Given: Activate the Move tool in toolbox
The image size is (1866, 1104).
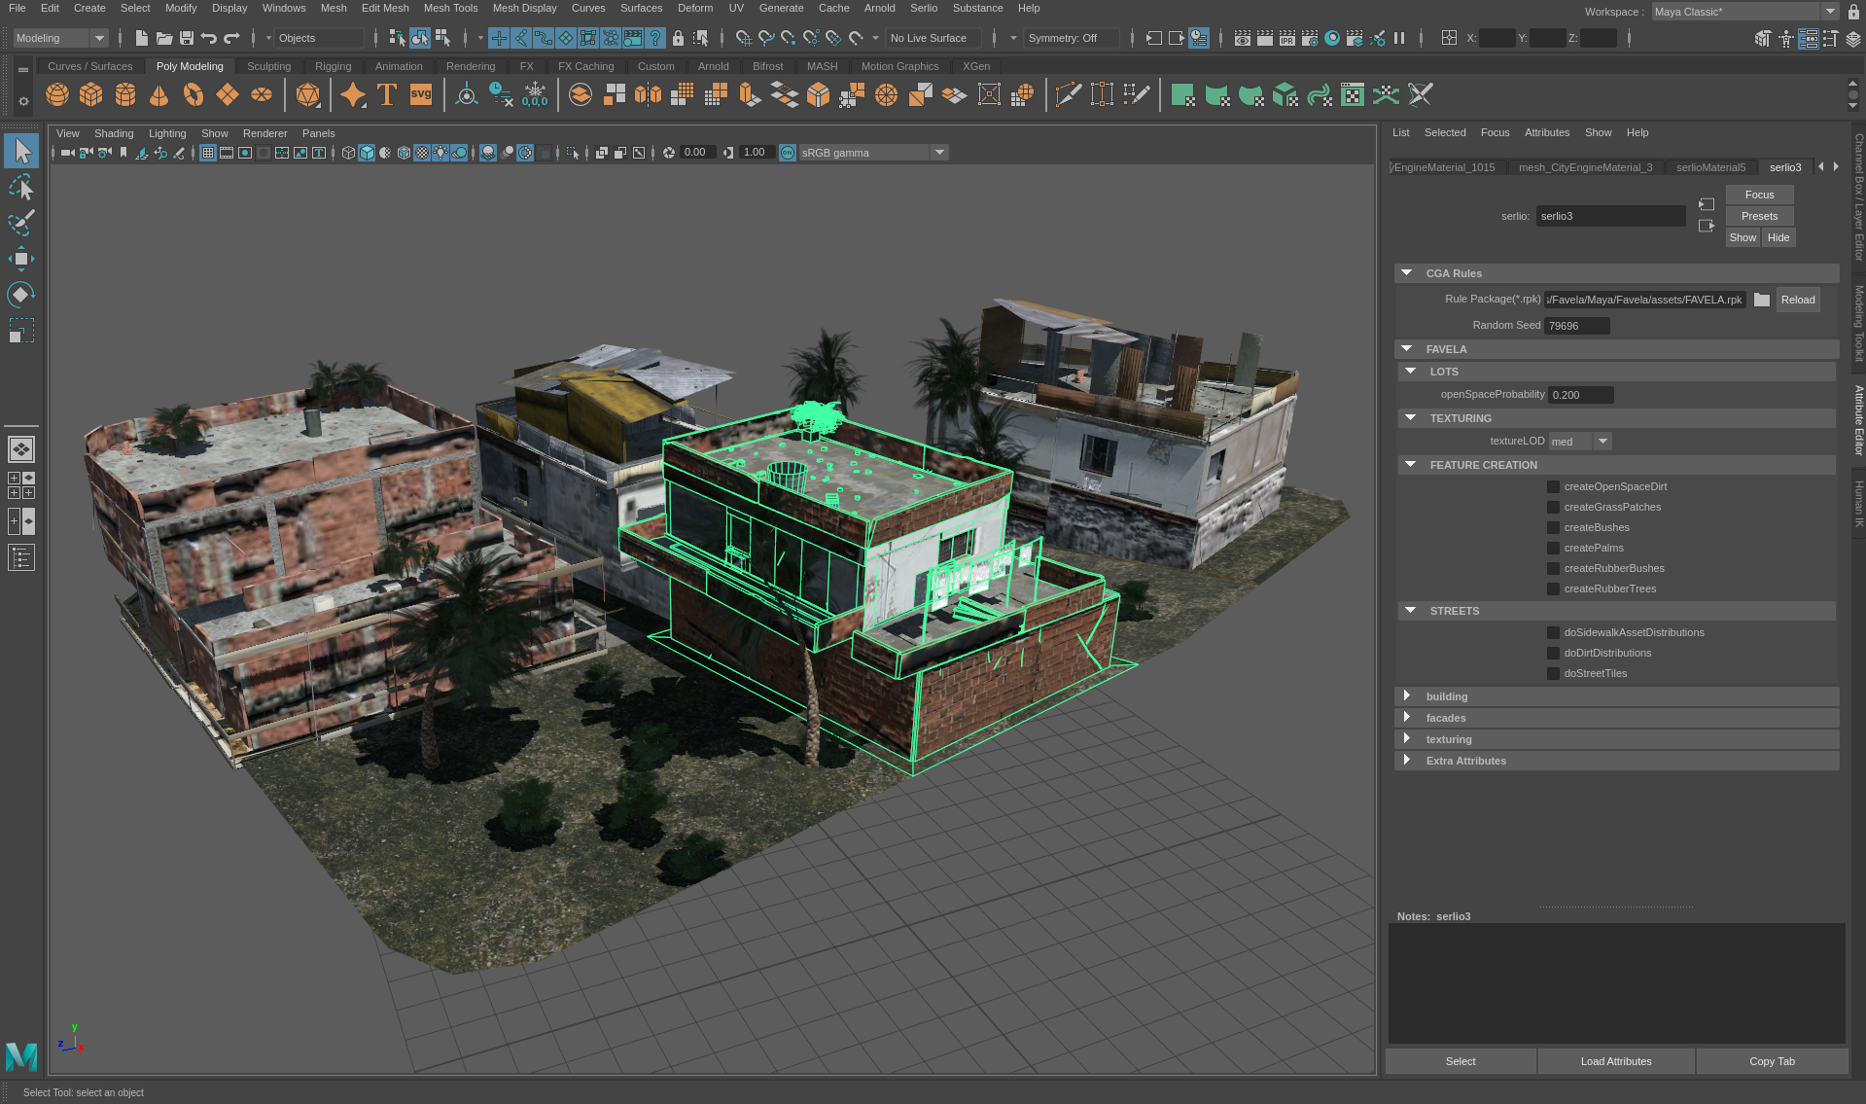Looking at the screenshot, I should coord(21,259).
